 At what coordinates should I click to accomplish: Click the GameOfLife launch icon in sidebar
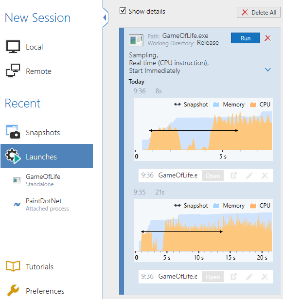17,180
